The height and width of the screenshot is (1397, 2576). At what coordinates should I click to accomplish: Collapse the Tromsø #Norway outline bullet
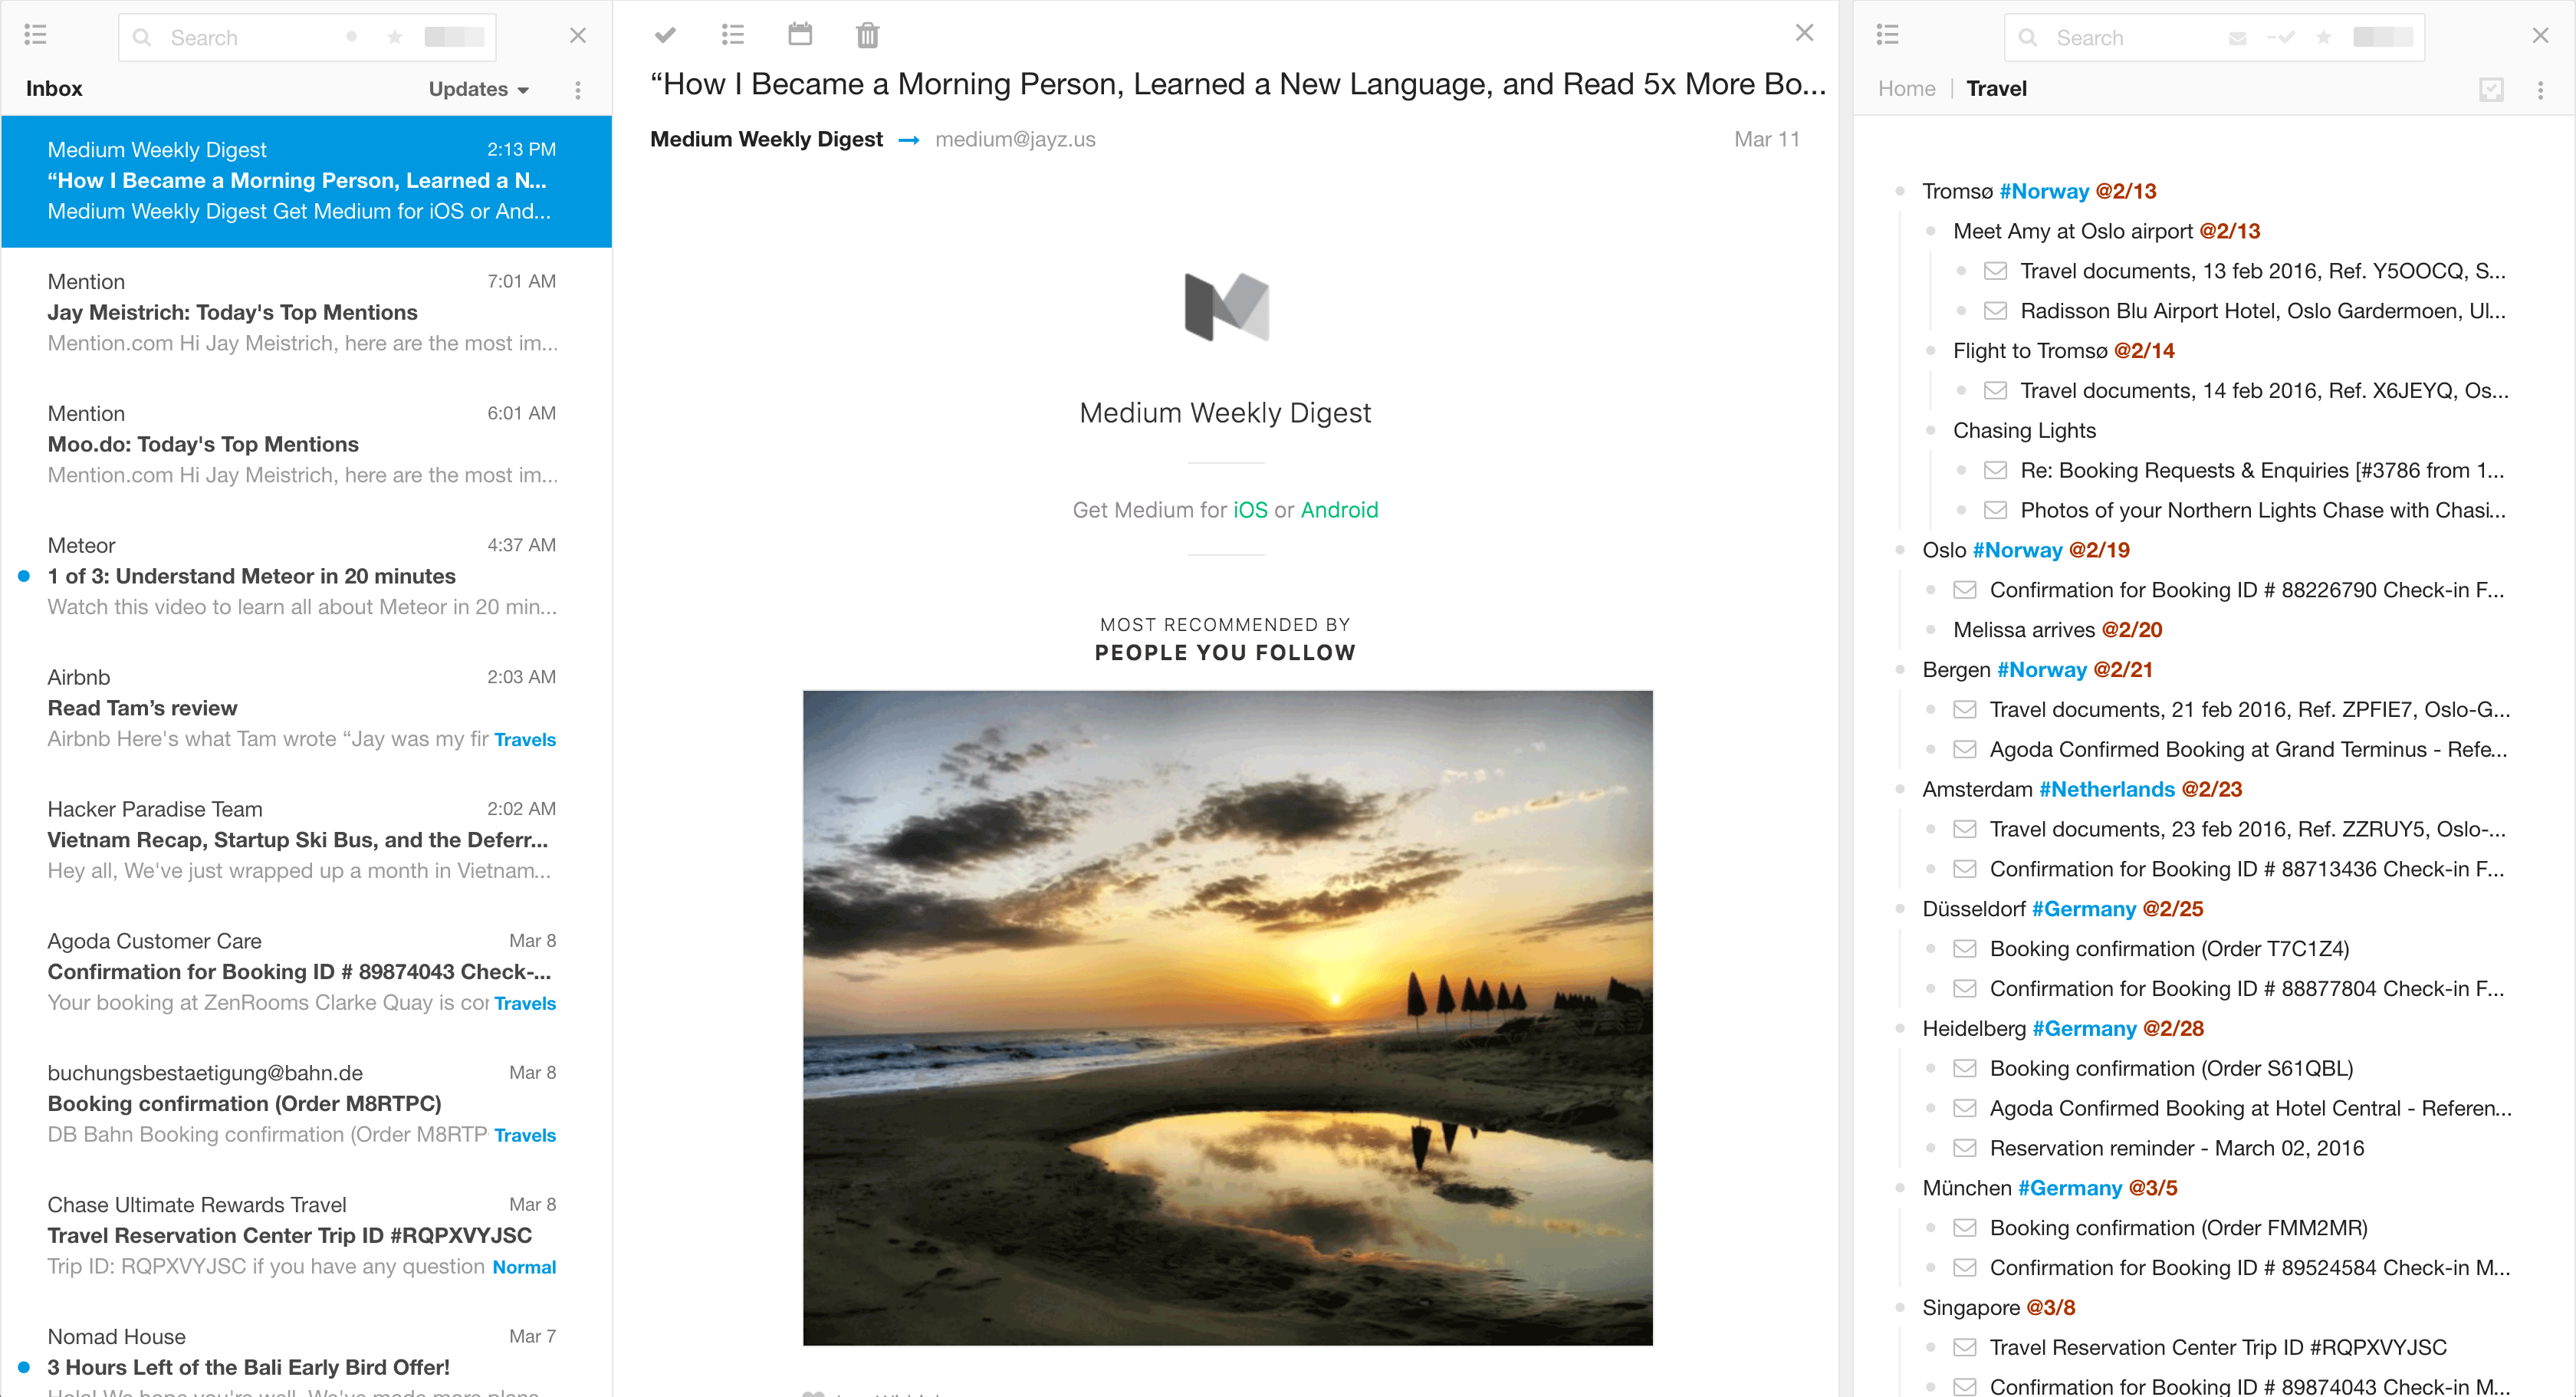(1900, 191)
